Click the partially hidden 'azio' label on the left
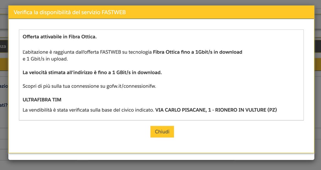The height and width of the screenshot is (170, 321). click(x=3, y=86)
